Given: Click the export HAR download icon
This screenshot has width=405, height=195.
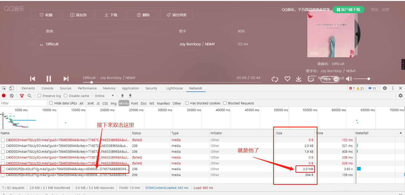Looking at the screenshot, I should click(130, 95).
